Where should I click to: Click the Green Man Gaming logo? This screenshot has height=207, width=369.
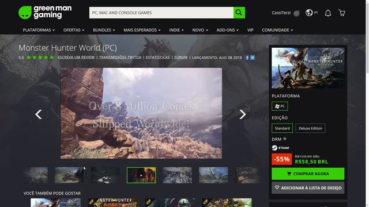coord(45,13)
